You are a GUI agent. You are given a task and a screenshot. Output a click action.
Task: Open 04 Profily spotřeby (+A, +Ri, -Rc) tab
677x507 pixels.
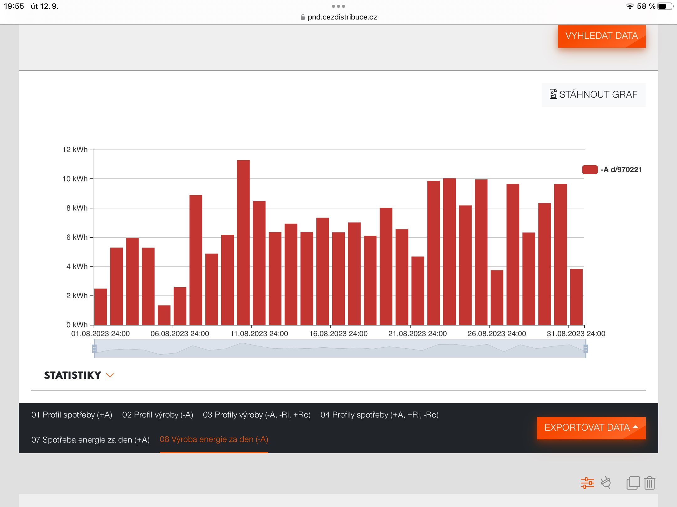pos(380,415)
